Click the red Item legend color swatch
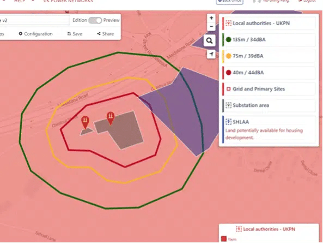The height and width of the screenshot is (243, 323). pos(224,239)
